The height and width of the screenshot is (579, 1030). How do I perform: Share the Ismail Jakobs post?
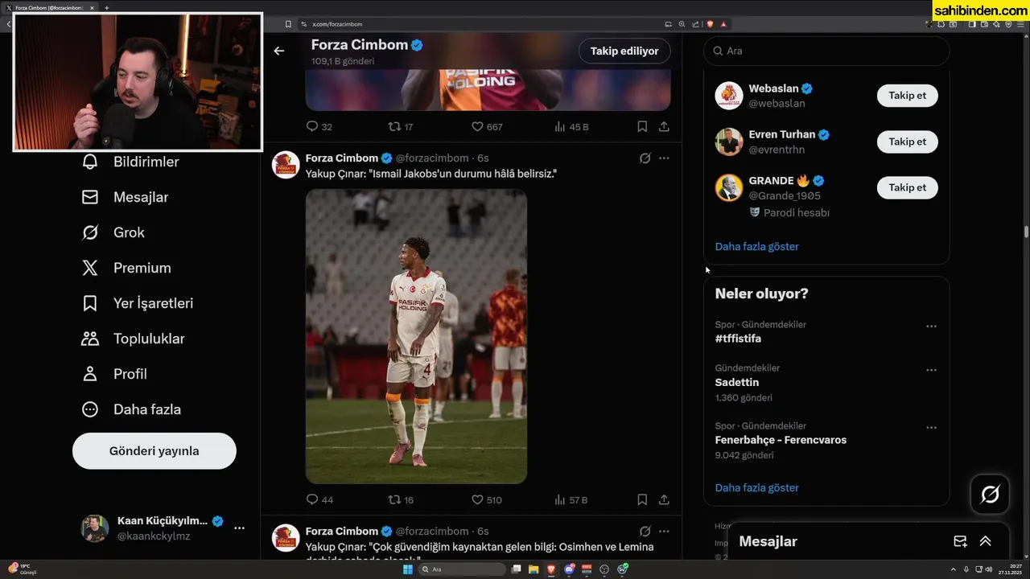(x=664, y=499)
